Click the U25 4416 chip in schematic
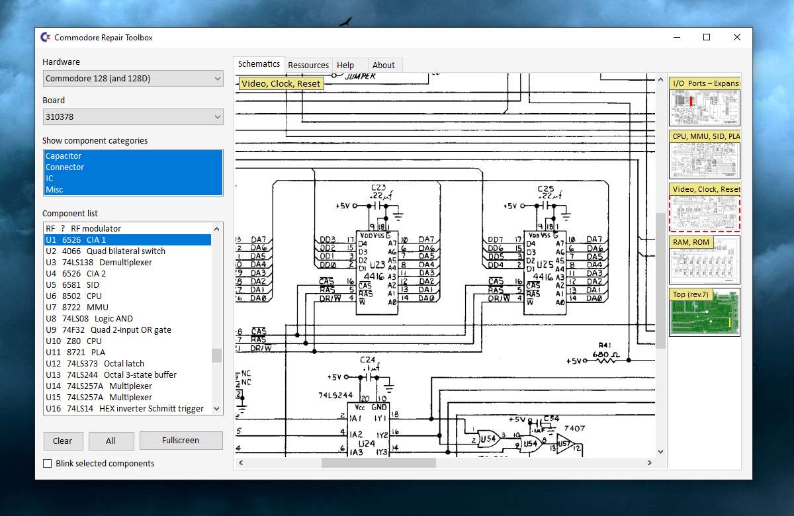Viewport: 794px width, 516px height. pyautogui.click(x=546, y=271)
